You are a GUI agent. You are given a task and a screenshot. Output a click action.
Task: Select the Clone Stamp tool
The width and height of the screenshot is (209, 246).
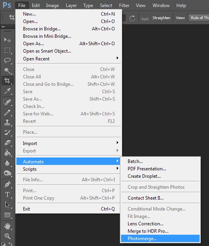(7, 122)
